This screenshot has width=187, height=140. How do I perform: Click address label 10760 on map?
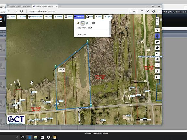pos(129,115)
